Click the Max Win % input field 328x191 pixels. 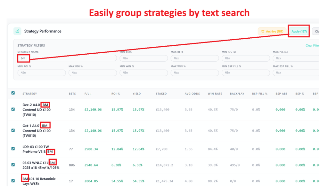click(x=194, y=73)
